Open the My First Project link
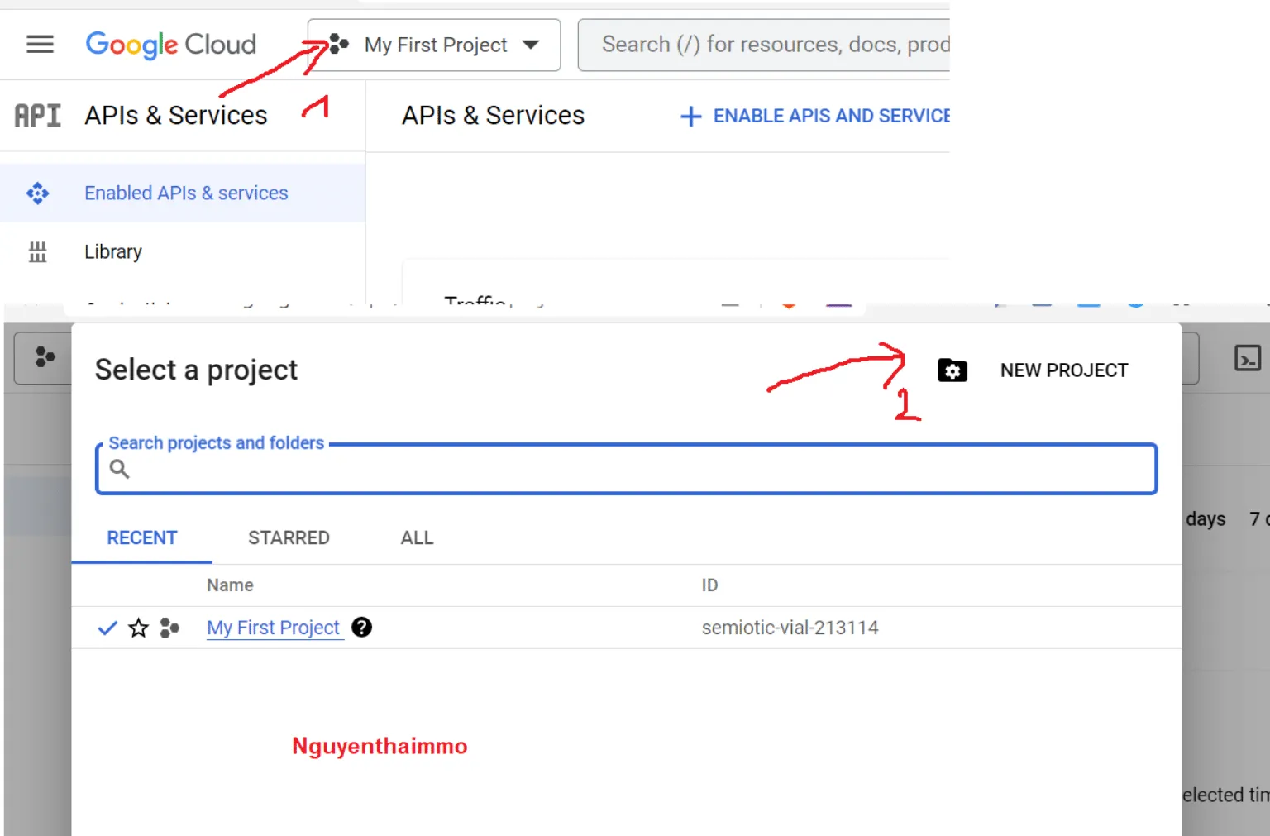 pyautogui.click(x=273, y=628)
